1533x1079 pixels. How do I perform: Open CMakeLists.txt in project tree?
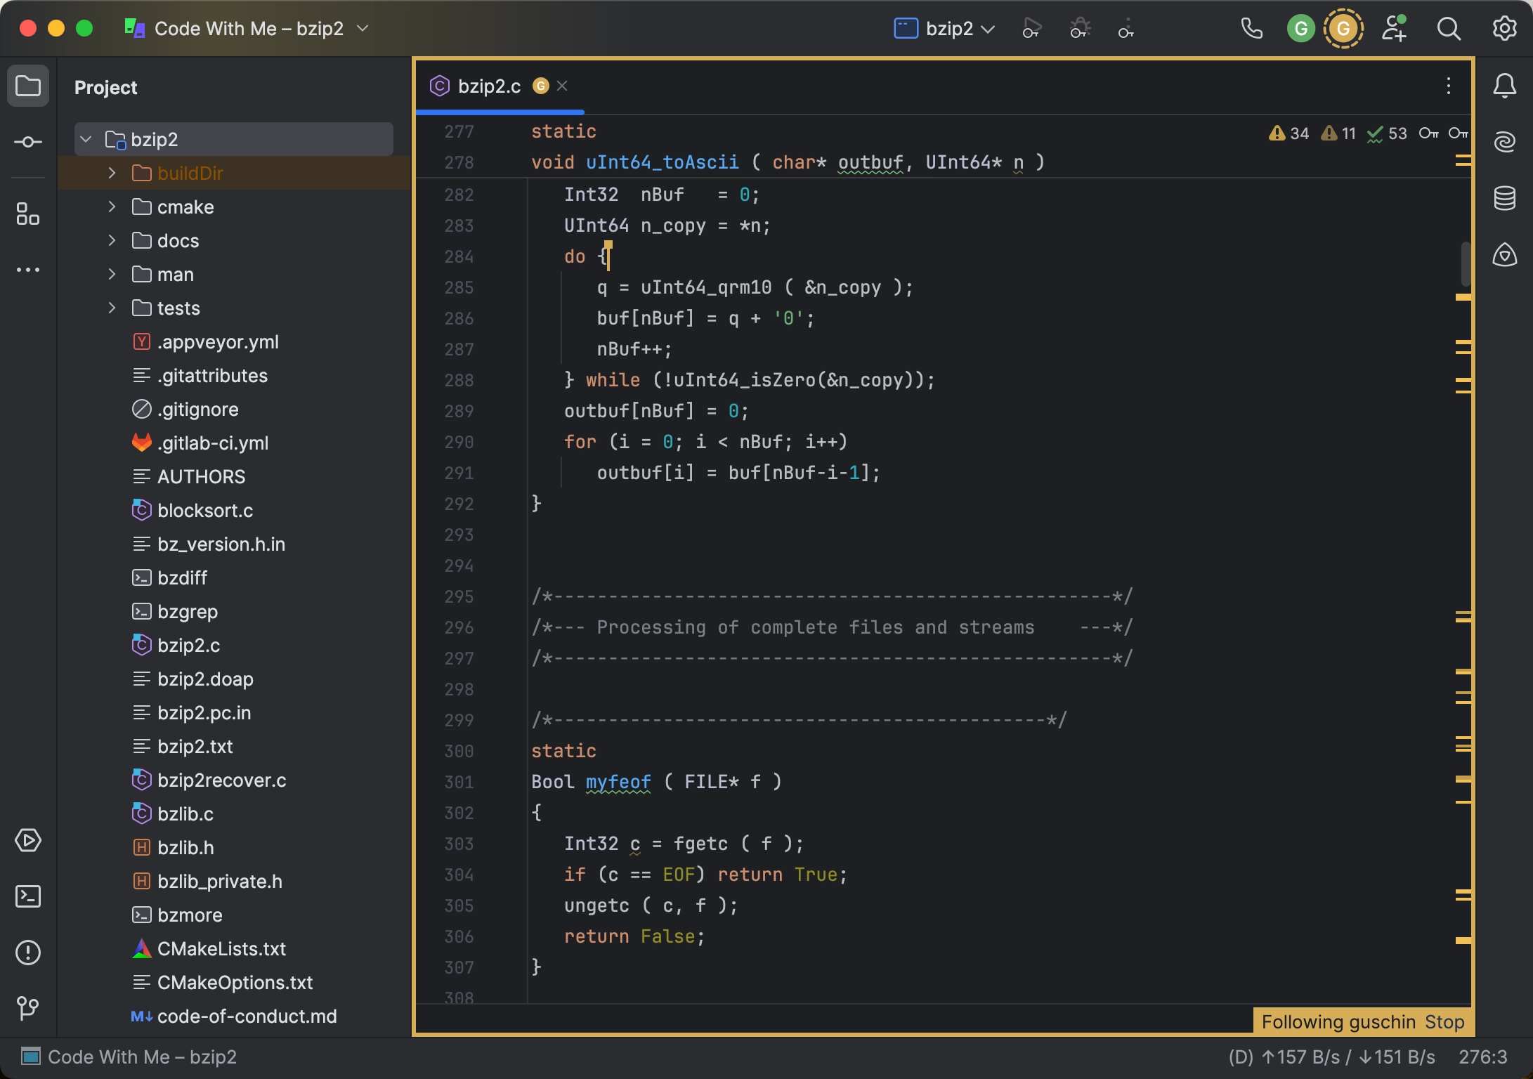click(221, 949)
